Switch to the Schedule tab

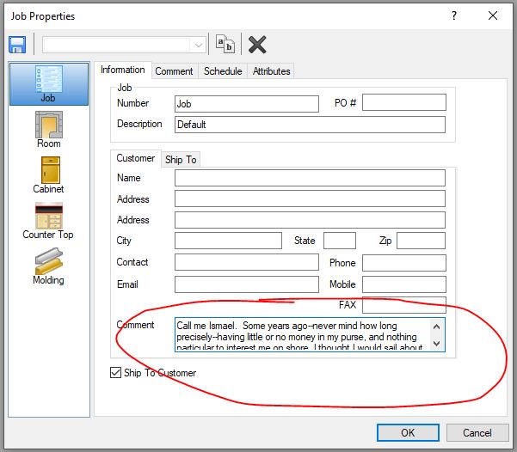pos(223,71)
